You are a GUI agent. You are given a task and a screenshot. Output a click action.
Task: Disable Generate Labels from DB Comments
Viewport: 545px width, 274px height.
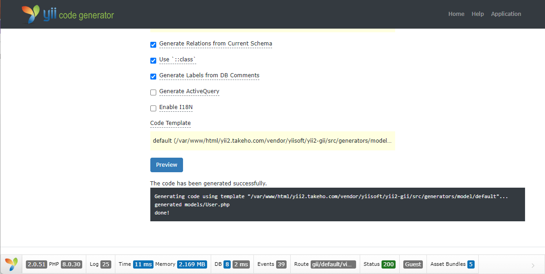tap(154, 76)
